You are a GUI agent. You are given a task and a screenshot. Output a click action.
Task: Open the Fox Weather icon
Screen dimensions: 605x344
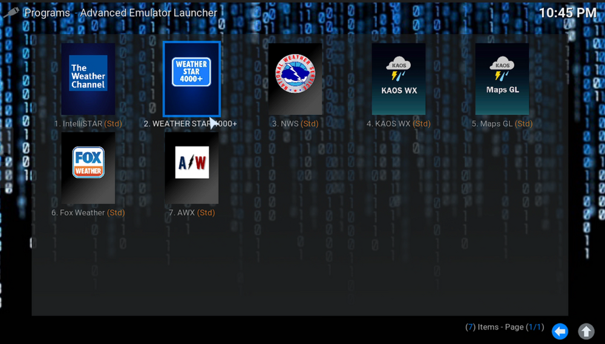(x=88, y=167)
